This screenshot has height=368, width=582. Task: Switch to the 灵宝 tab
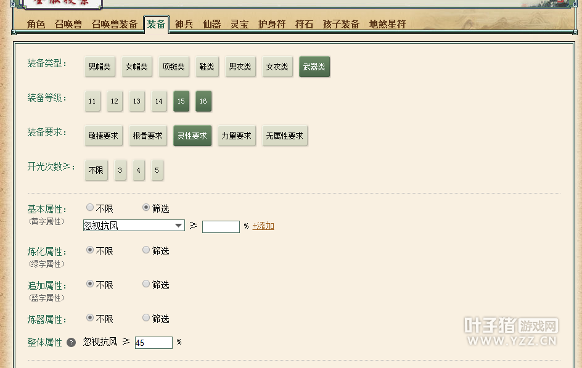click(239, 24)
